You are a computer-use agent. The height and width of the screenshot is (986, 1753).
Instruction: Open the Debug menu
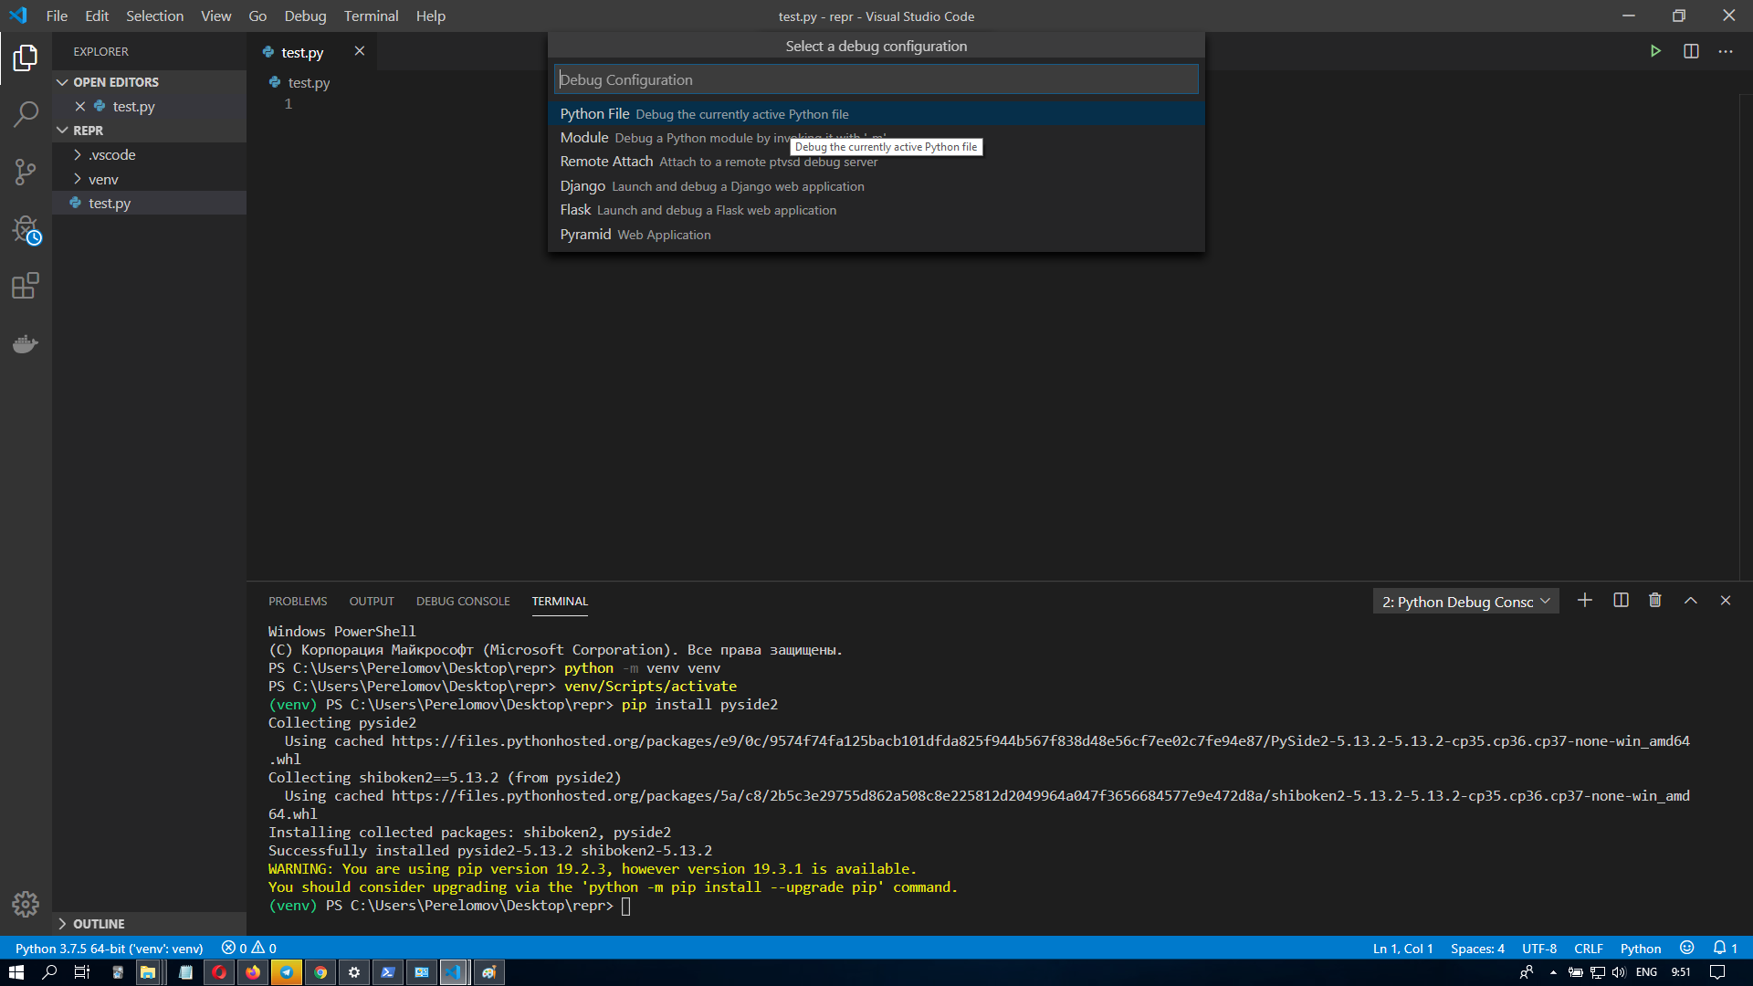pos(305,16)
